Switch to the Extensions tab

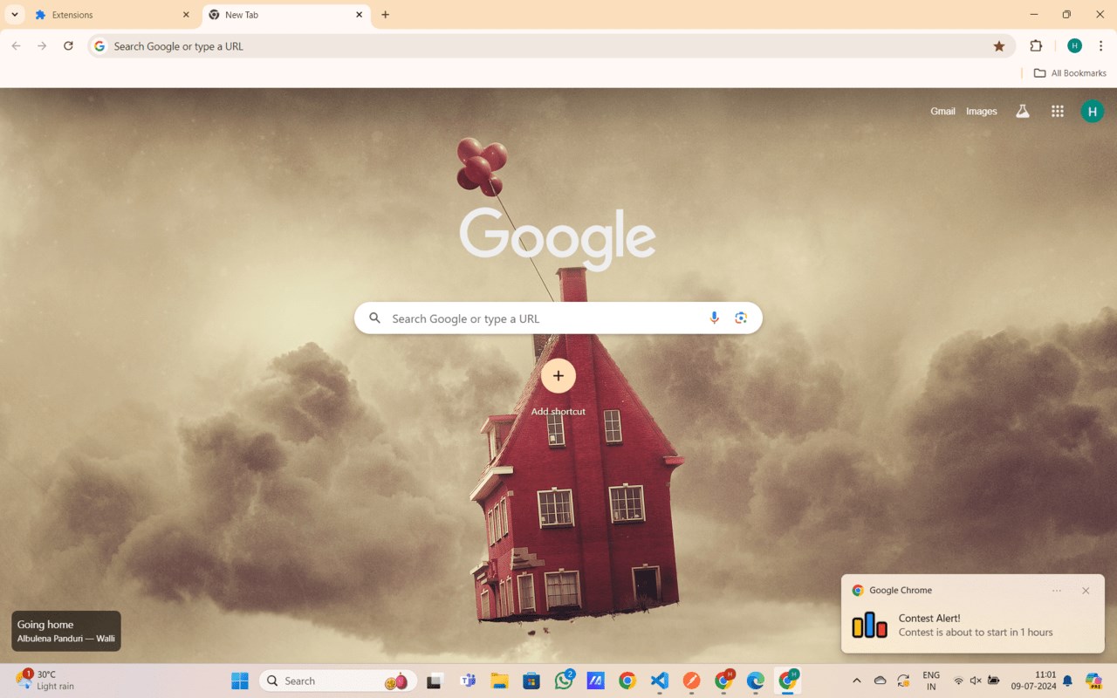(x=112, y=15)
